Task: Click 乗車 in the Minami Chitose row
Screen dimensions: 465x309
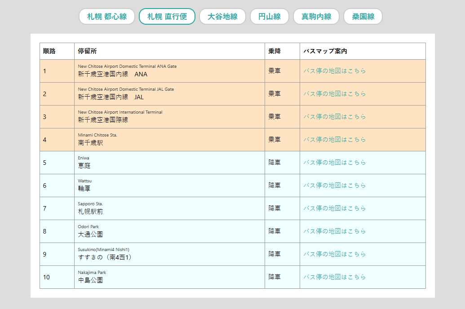Action: [275, 139]
